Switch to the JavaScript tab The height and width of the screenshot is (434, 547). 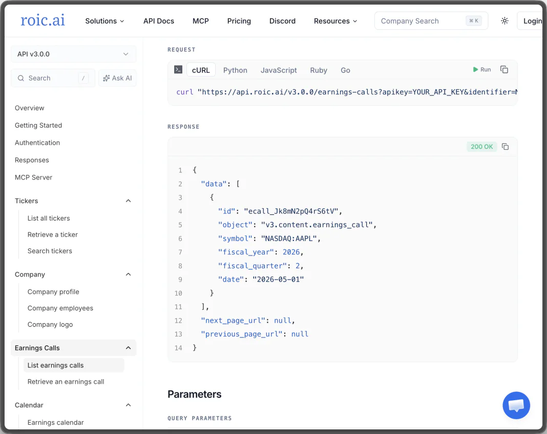[x=279, y=70]
